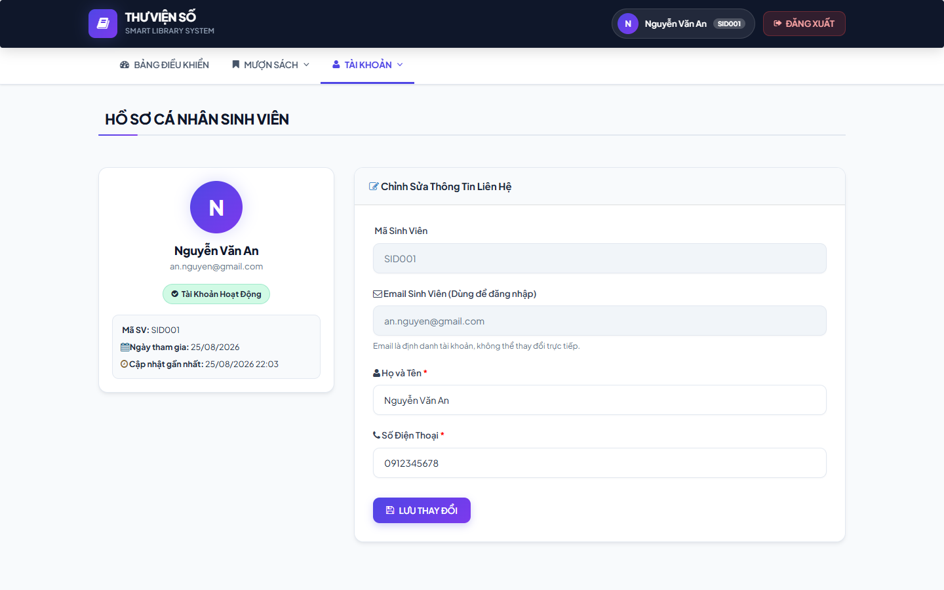Save changes with Lưu Thay Đổi button
944x590 pixels.
click(422, 510)
